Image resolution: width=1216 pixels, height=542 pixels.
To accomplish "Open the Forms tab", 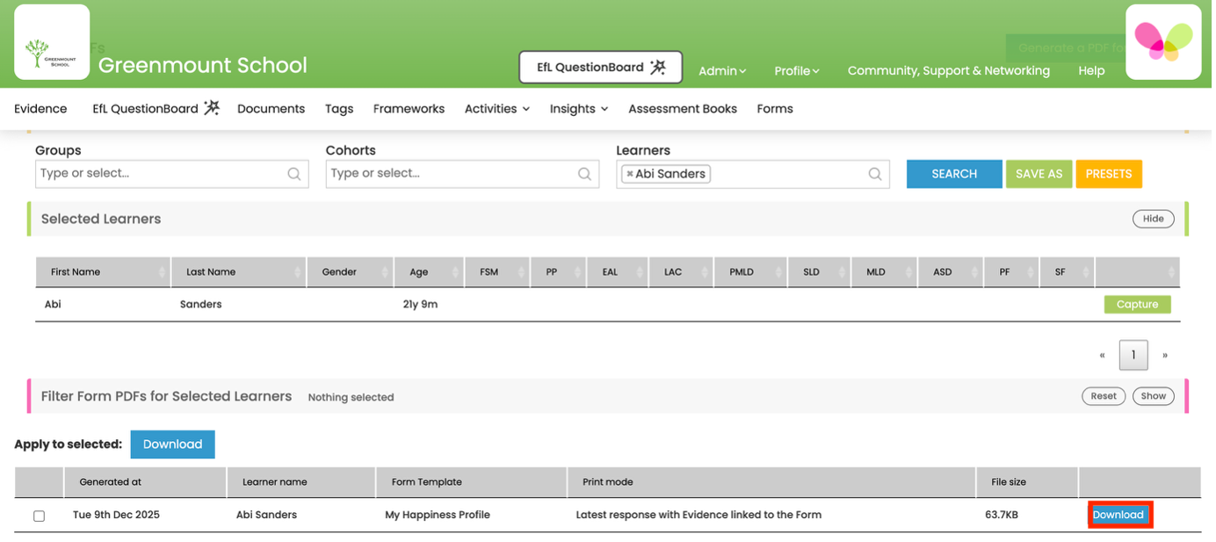I will [x=774, y=108].
